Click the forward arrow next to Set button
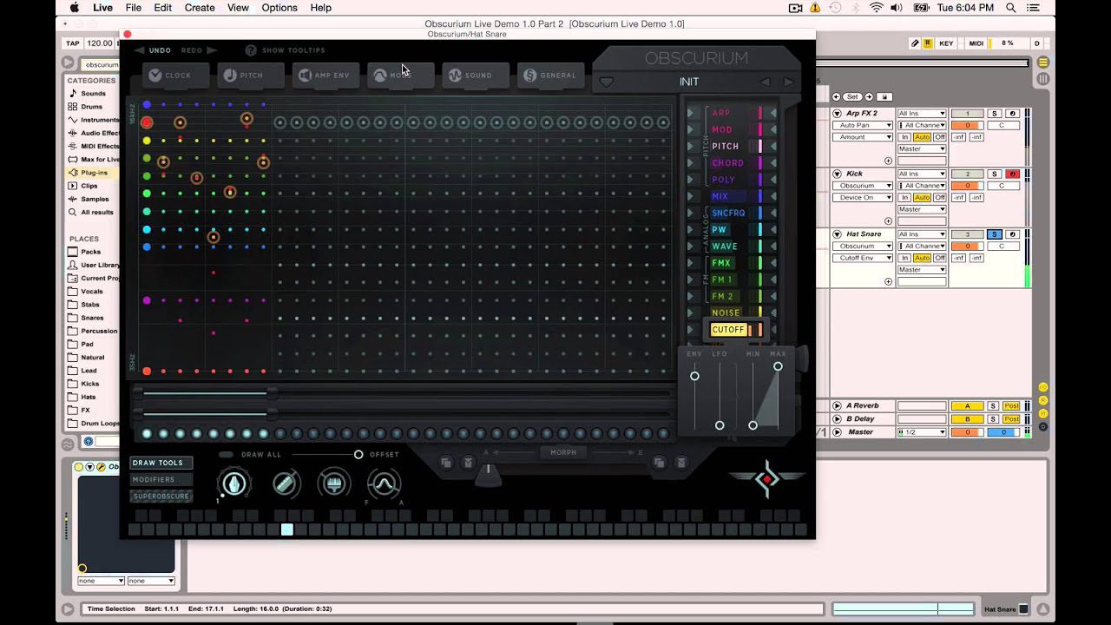This screenshot has width=1111, height=625. click(869, 96)
